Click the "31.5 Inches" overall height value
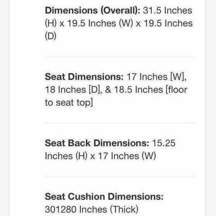The width and height of the screenshot is (216, 216). [167, 10]
